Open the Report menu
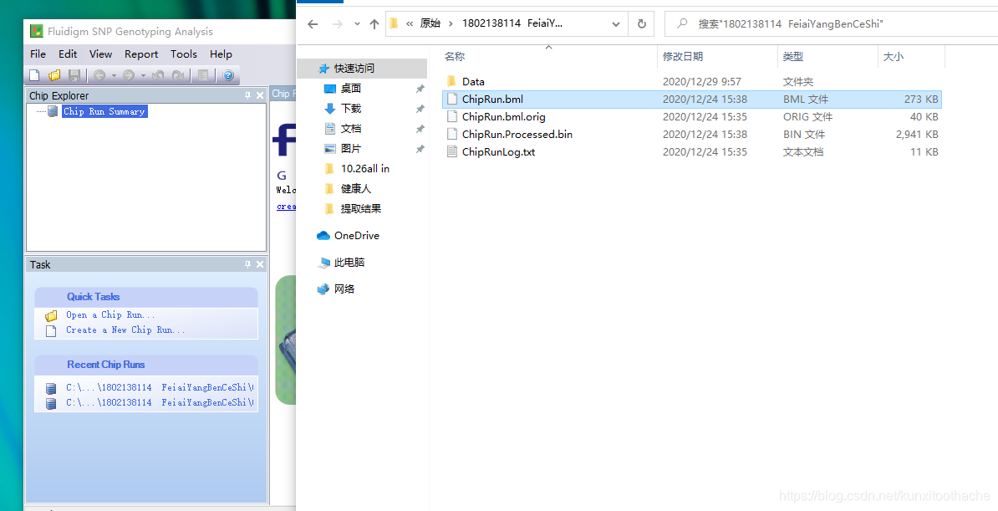 [x=141, y=54]
